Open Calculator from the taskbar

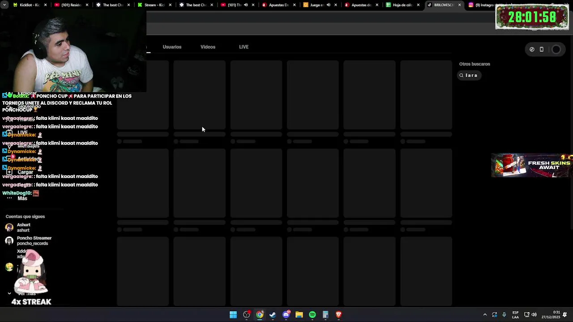[x=325, y=315]
